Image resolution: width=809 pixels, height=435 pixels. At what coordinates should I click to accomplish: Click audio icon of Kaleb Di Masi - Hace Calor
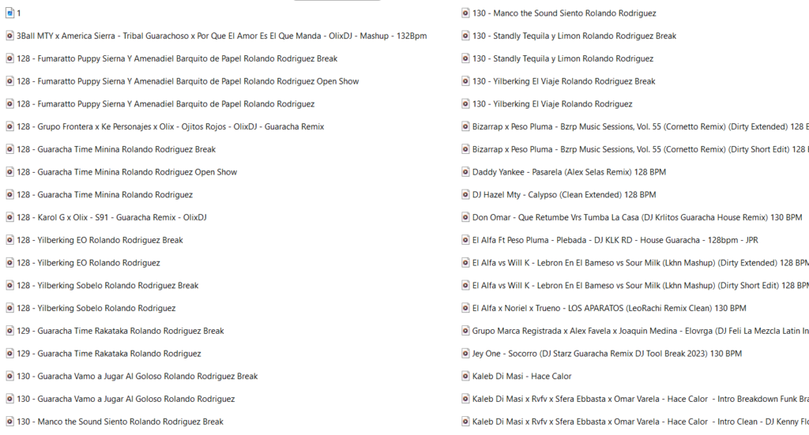click(x=465, y=376)
